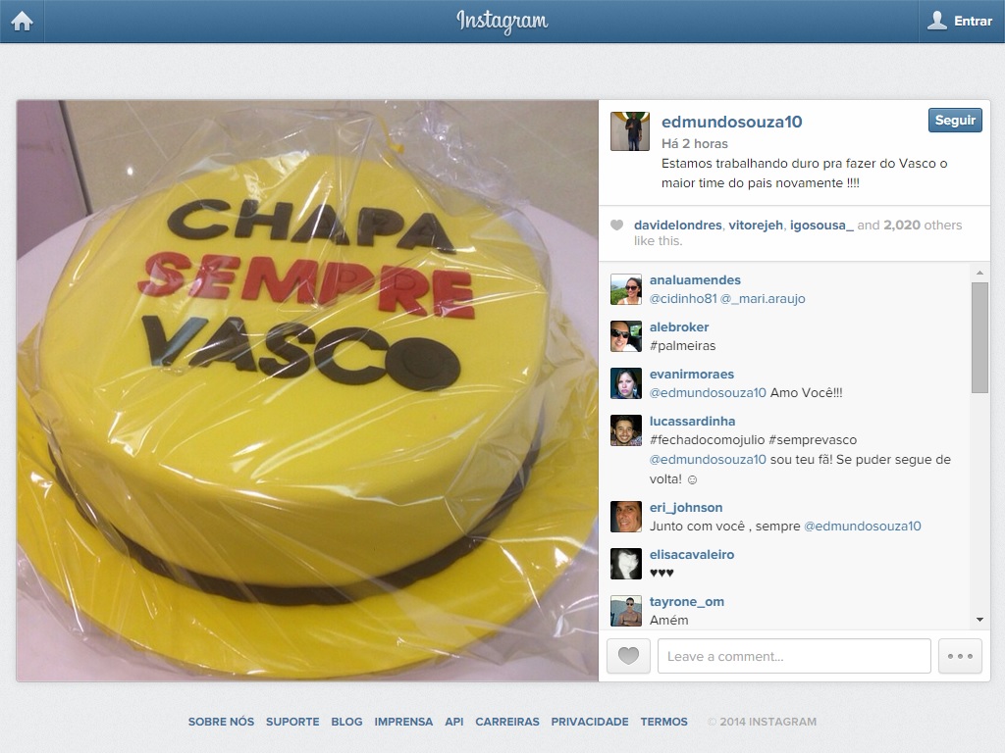Like the photo with the heart button

(628, 656)
